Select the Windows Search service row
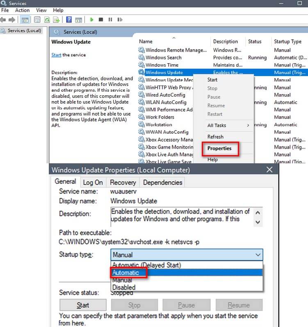Screen dimensions: 308x327 tap(223, 57)
